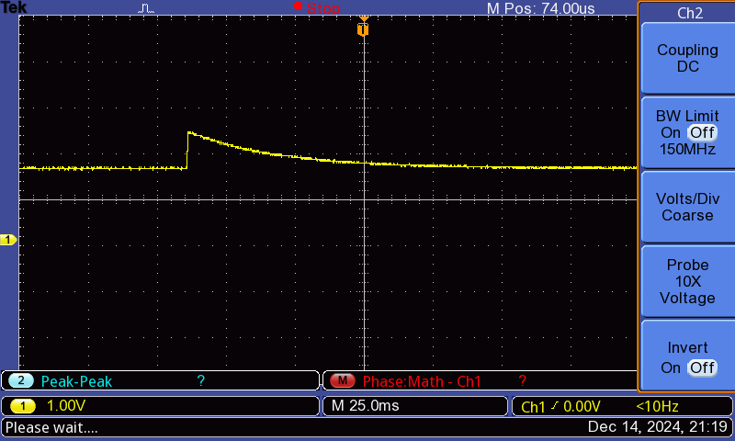
Task: Select the Coupling DC menu button
Action: tap(687, 58)
